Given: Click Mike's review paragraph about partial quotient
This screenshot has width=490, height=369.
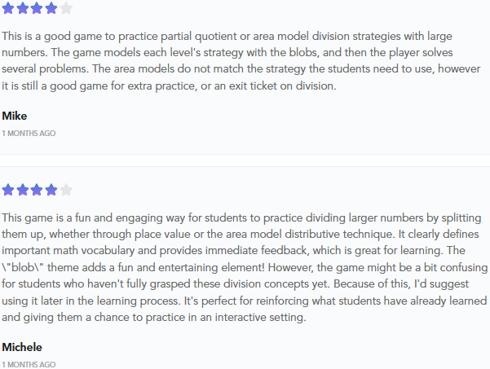Looking at the screenshot, I should coord(241,60).
